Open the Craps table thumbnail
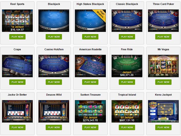 click(x=17, y=66)
